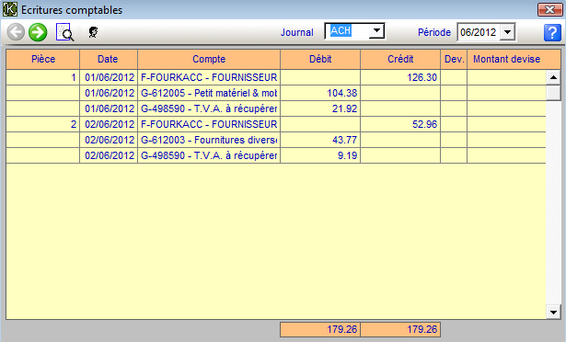This screenshot has height=342, width=566.
Task: Click the Date column header
Action: pos(109,59)
